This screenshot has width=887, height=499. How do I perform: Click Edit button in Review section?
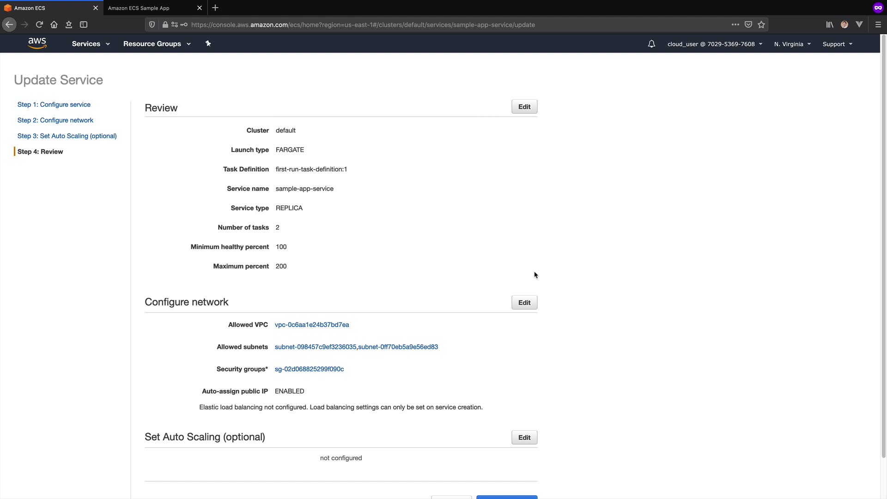tap(524, 107)
